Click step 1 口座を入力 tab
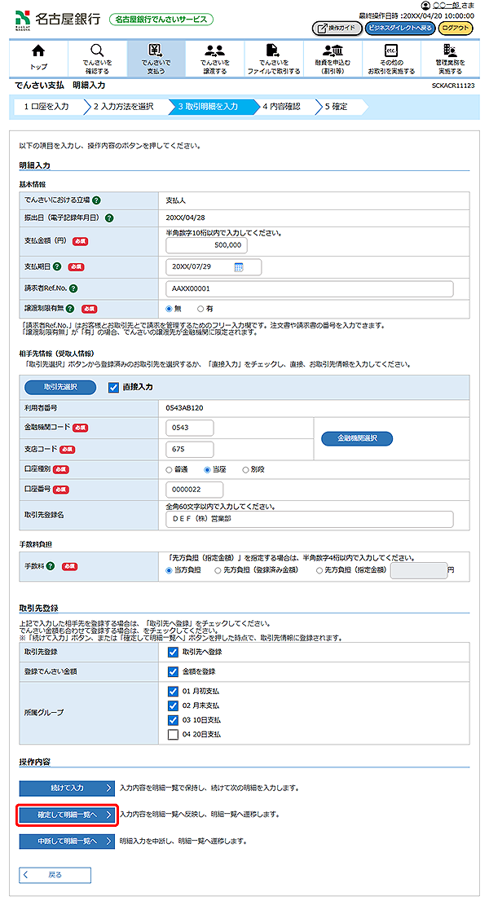The width and height of the screenshot is (489, 901). tap(46, 106)
